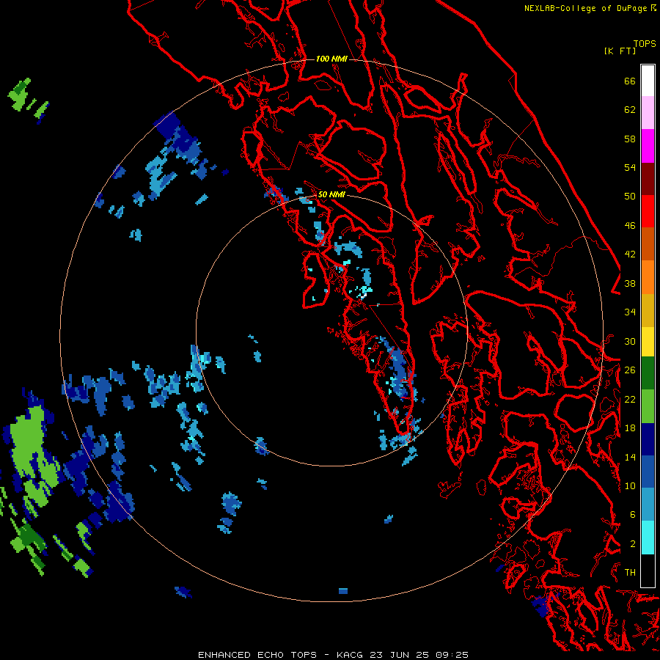Pick the light blue 6 kft legend swatch
The image size is (660, 660).
pyautogui.click(x=648, y=505)
